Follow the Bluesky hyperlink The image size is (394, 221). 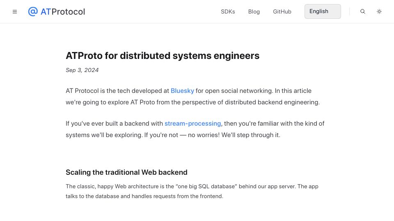click(x=182, y=91)
